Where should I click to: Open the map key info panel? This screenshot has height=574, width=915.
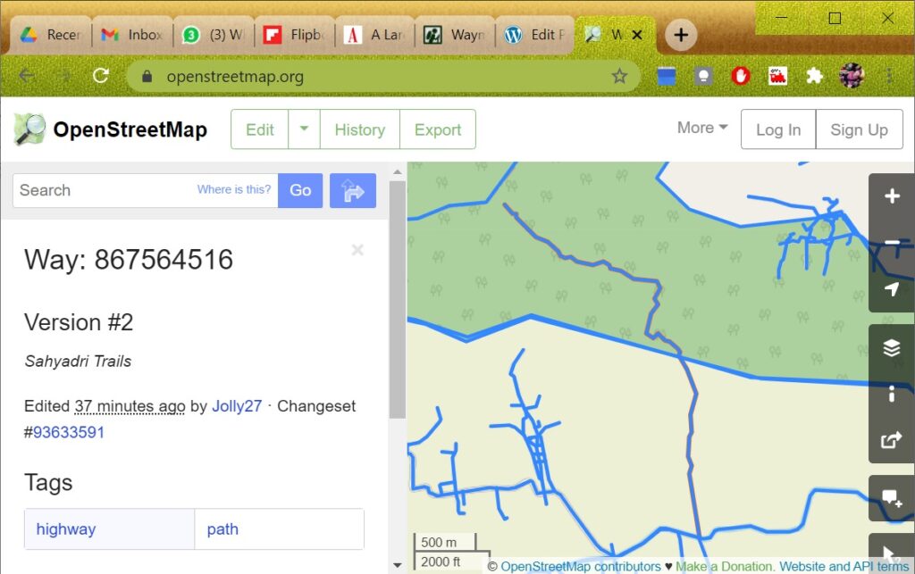892,394
